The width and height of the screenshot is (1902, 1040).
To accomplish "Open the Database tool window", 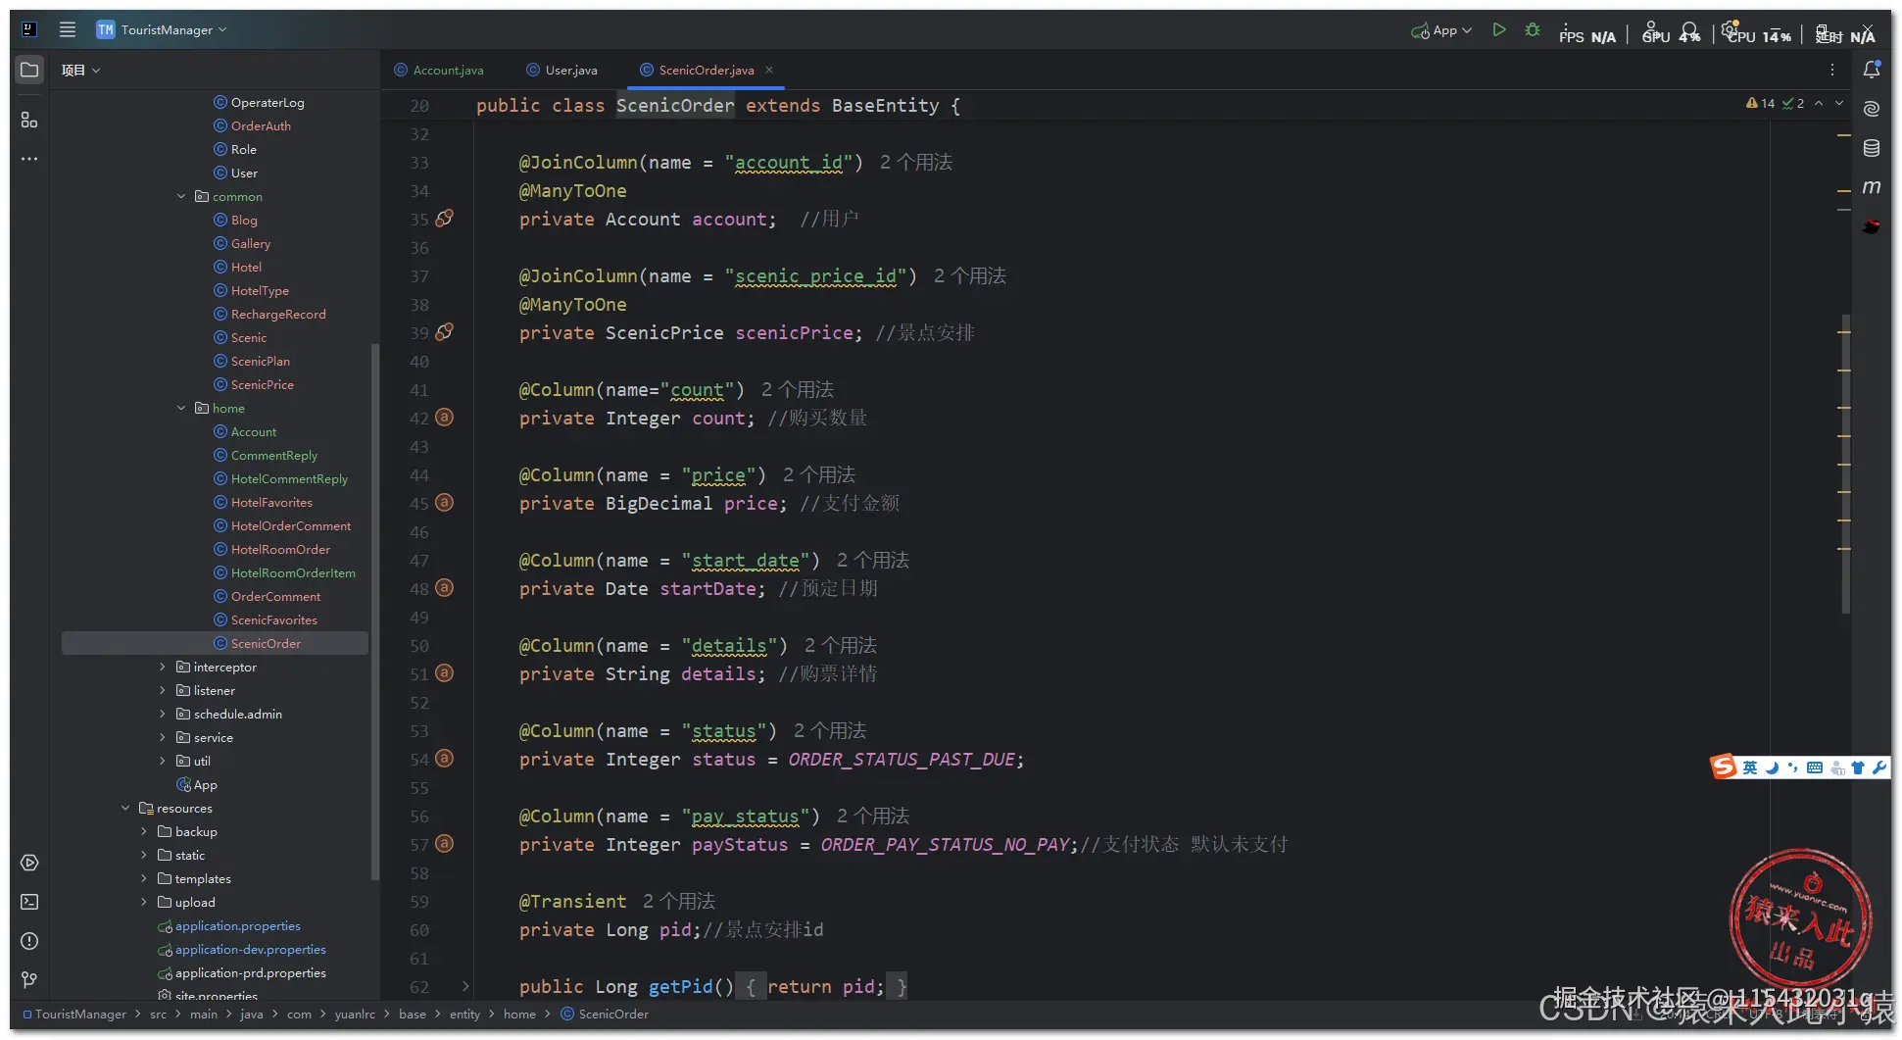I will tap(1872, 148).
